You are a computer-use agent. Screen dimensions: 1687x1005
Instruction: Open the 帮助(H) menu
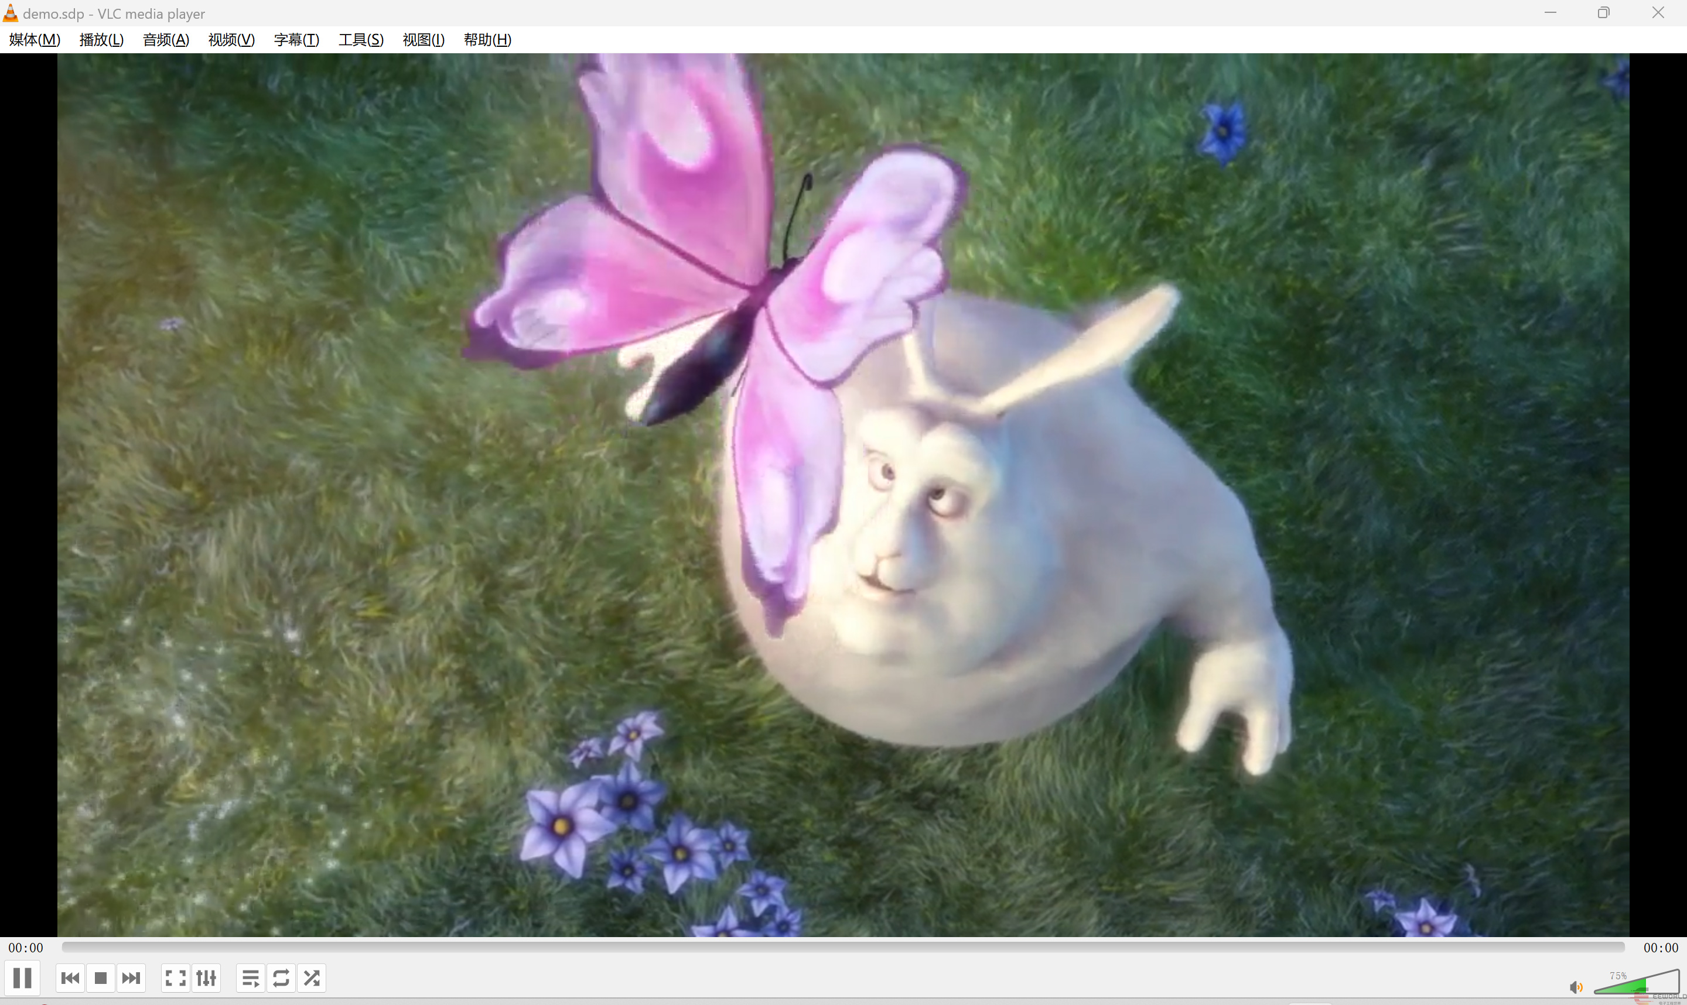487,40
